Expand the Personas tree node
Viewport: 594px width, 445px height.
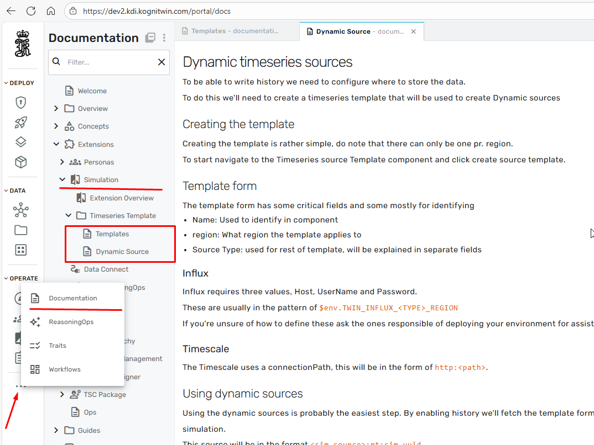[x=62, y=162]
